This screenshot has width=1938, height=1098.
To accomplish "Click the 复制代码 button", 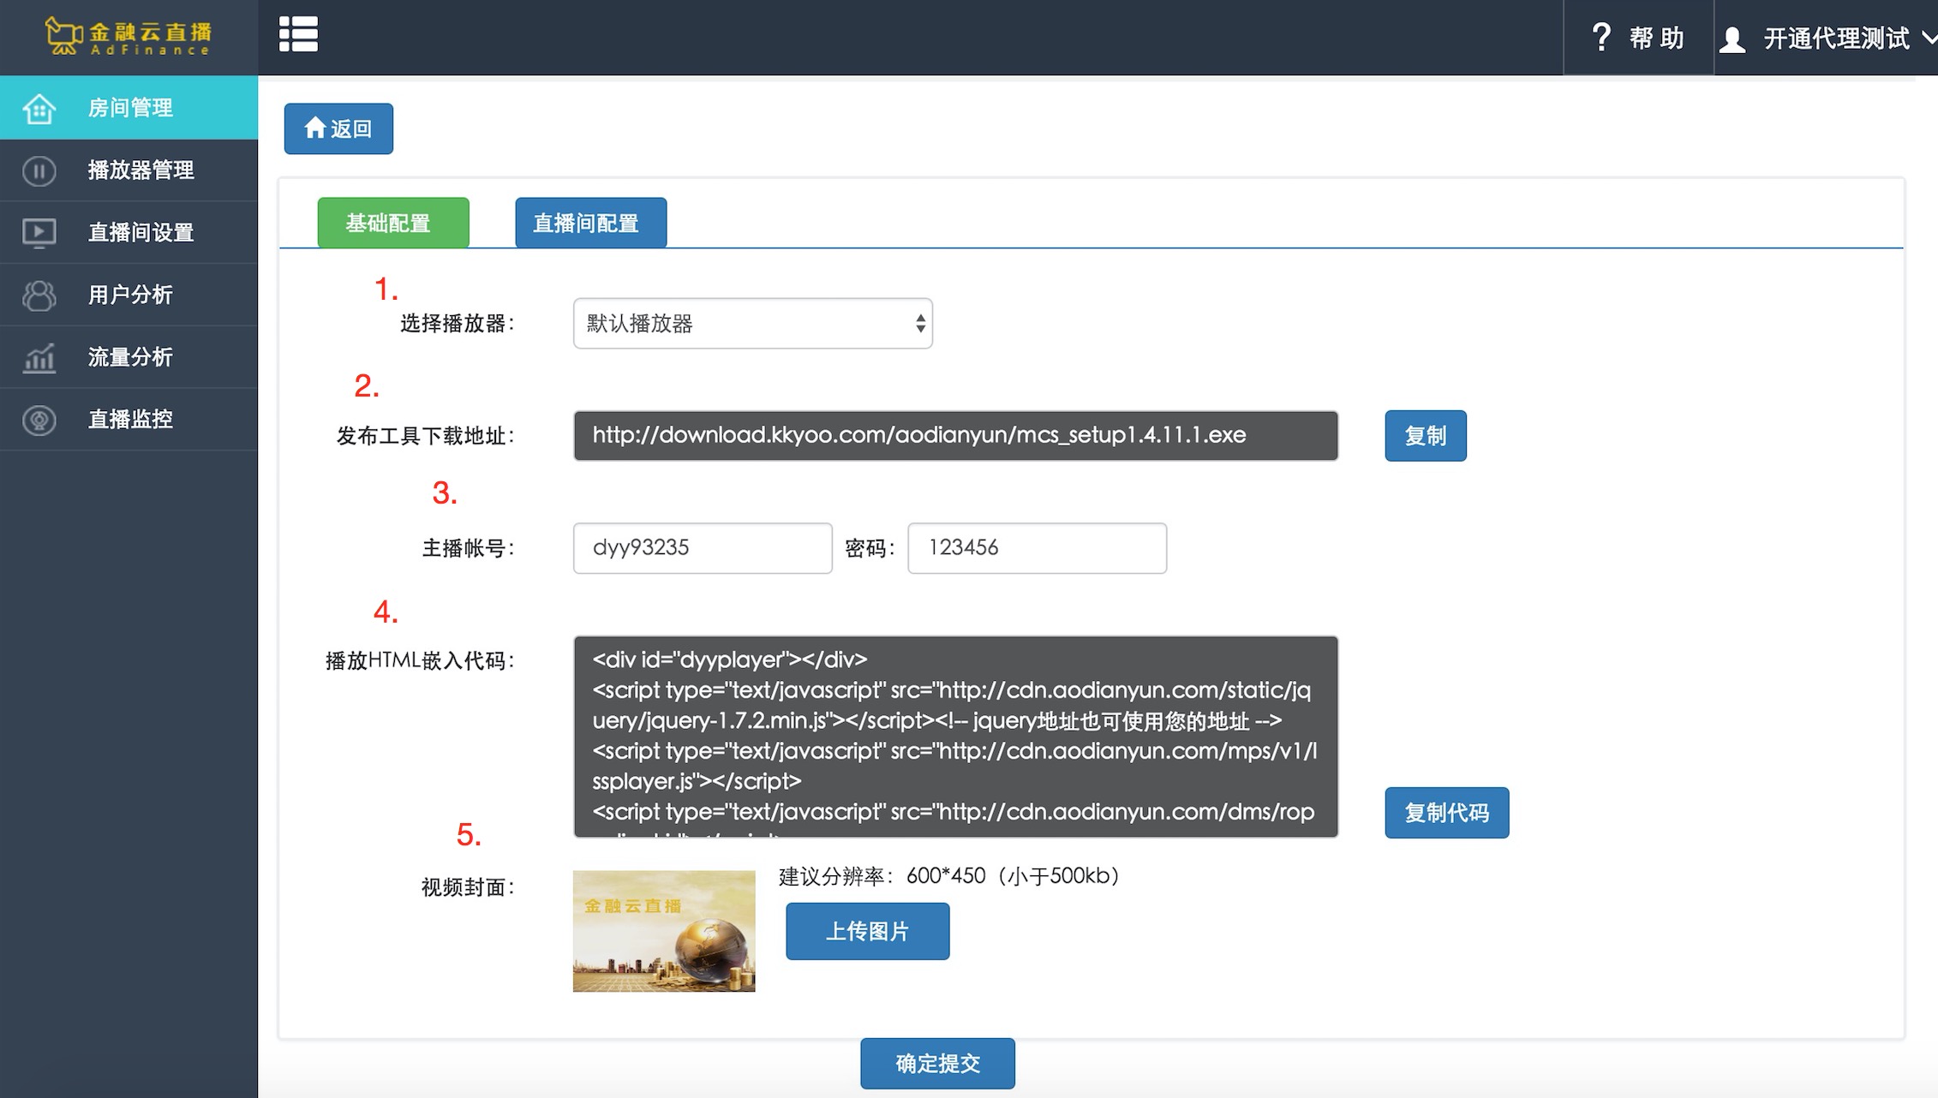I will click(1446, 813).
